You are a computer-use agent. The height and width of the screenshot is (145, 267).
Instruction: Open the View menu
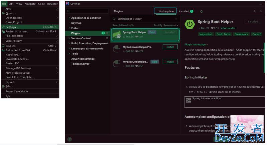click(x=19, y=4)
